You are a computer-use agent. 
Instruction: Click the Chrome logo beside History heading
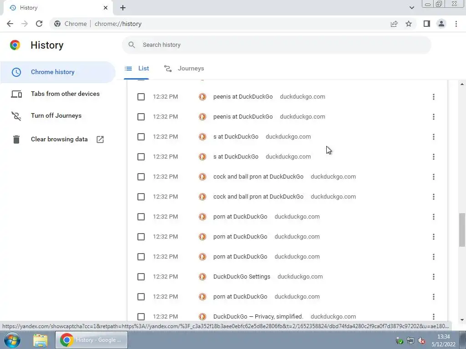click(15, 45)
